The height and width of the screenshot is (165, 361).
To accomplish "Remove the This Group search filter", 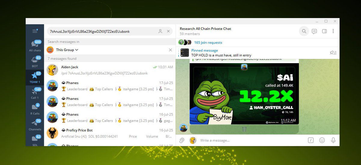I will click(171, 50).
